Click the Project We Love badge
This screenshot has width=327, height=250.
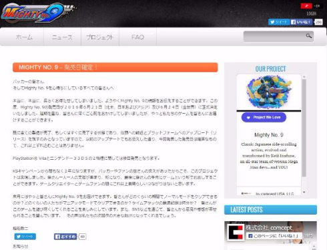point(264,118)
